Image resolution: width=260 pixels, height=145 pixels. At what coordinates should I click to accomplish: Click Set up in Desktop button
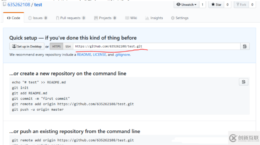(27, 46)
